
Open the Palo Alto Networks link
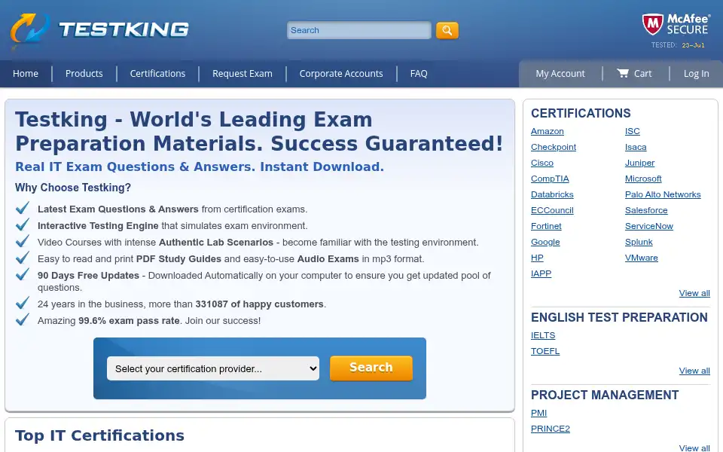[663, 194]
